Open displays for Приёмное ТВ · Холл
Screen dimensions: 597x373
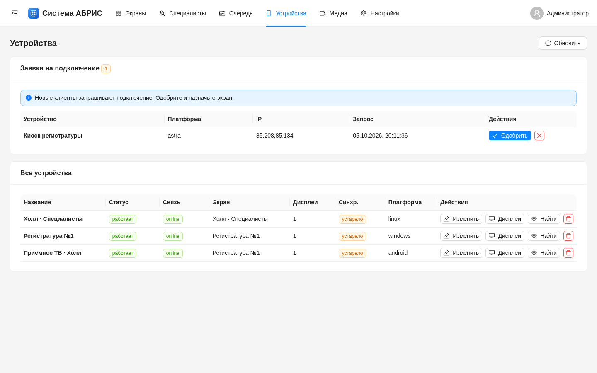tap(505, 253)
